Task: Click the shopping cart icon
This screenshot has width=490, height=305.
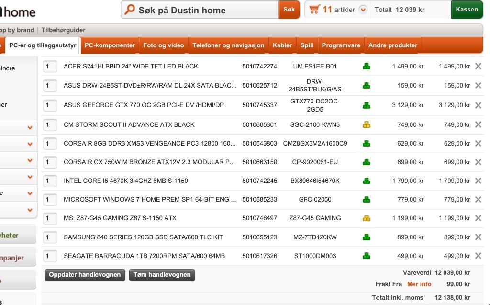Action: point(315,9)
